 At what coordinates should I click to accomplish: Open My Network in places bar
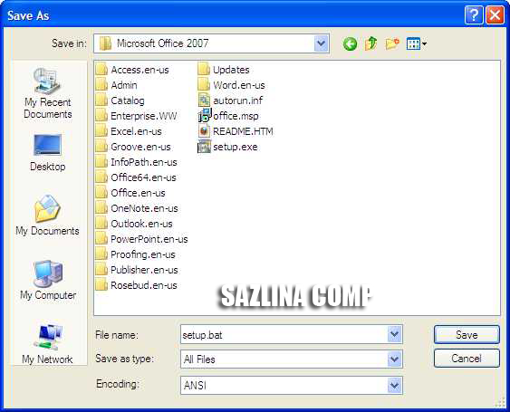coord(47,344)
